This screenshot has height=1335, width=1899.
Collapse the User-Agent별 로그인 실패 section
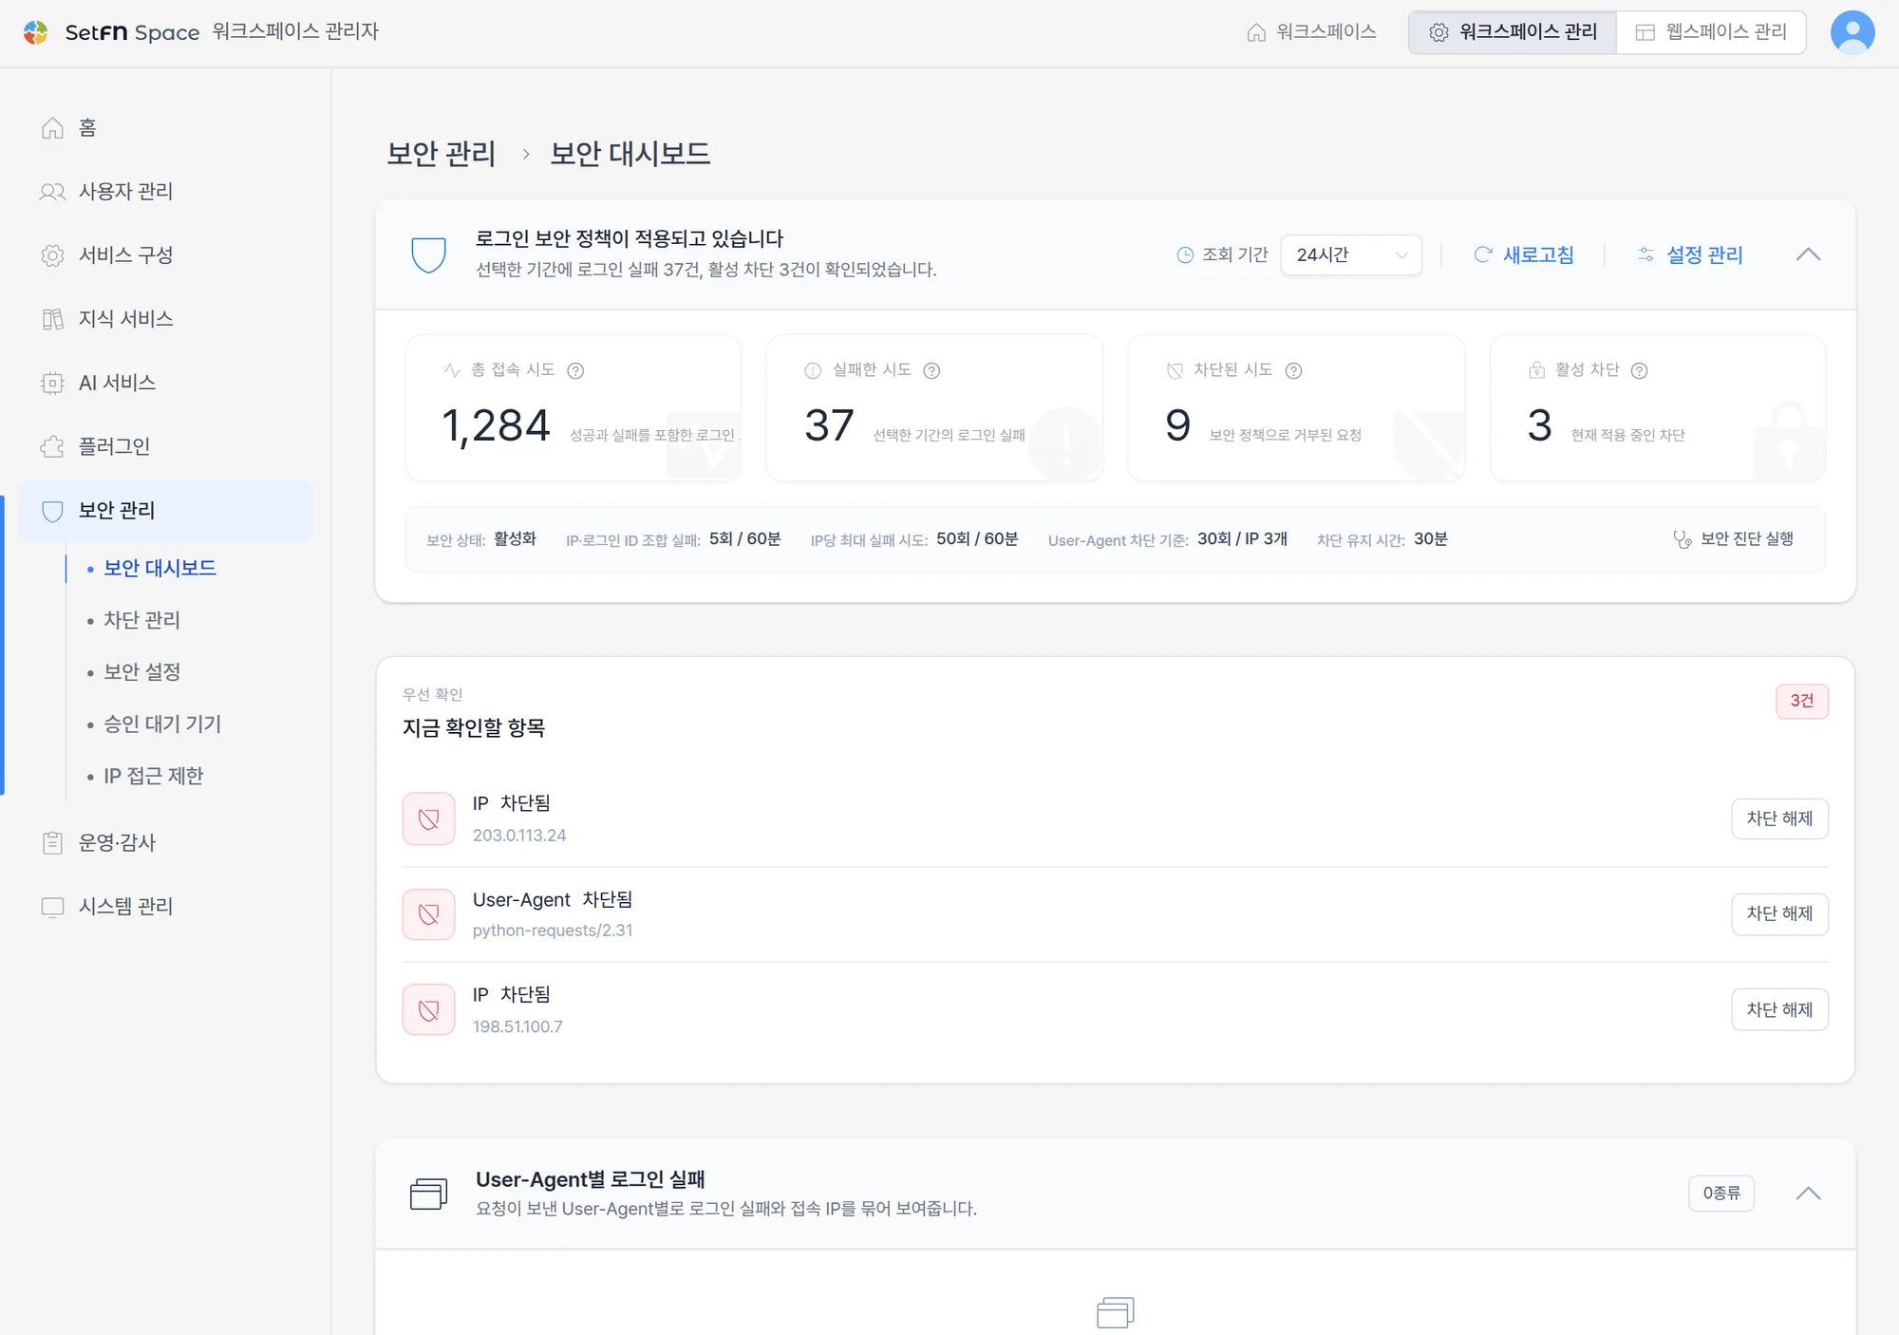[1809, 1194]
